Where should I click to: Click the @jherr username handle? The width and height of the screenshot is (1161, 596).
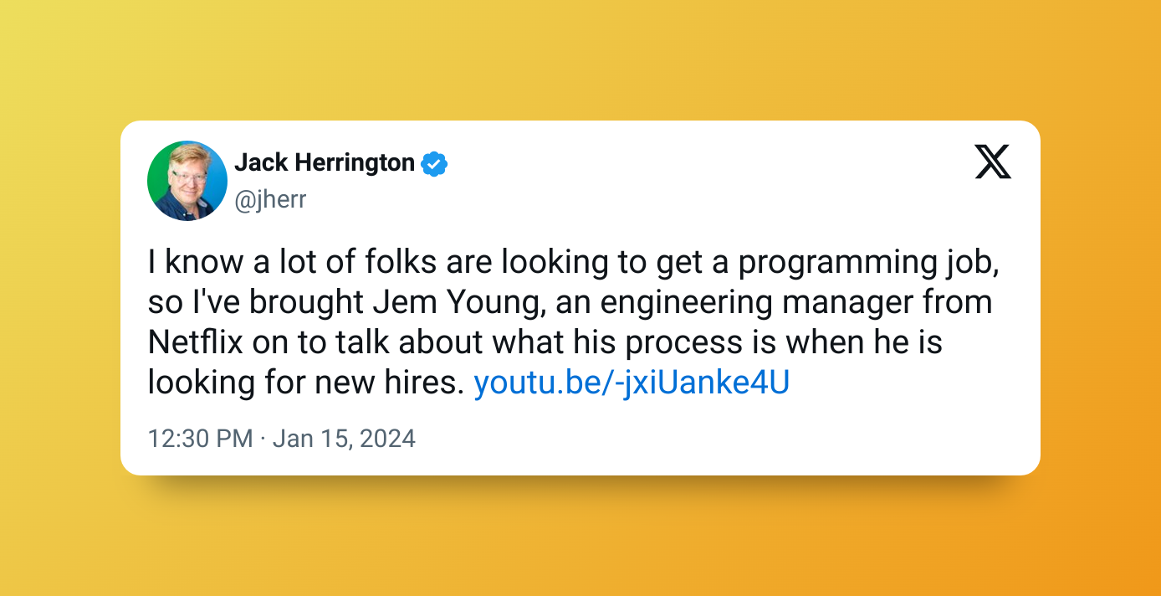270,199
